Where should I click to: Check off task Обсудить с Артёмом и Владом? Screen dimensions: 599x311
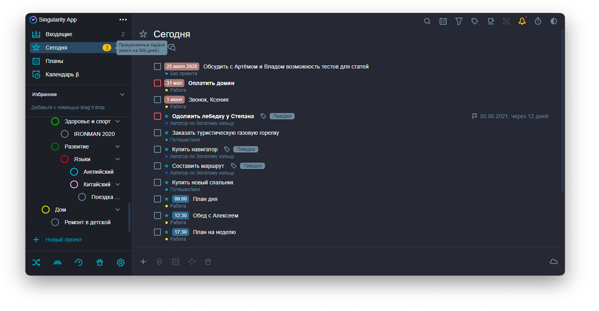click(x=158, y=67)
